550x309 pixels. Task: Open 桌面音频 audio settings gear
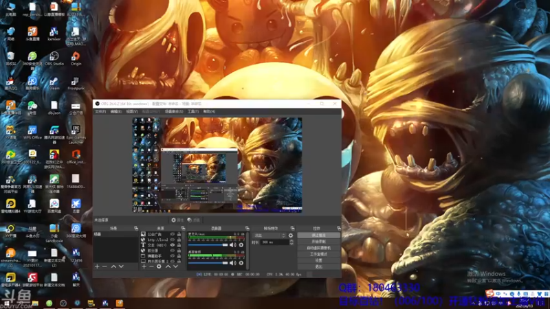[241, 263]
